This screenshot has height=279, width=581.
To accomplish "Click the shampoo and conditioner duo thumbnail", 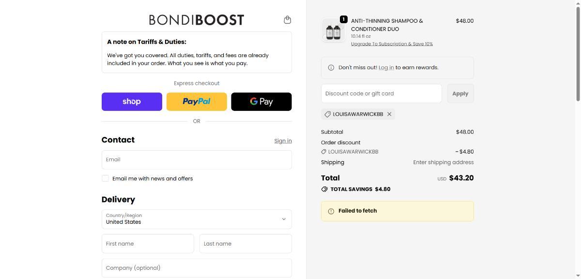I will click(x=333, y=31).
